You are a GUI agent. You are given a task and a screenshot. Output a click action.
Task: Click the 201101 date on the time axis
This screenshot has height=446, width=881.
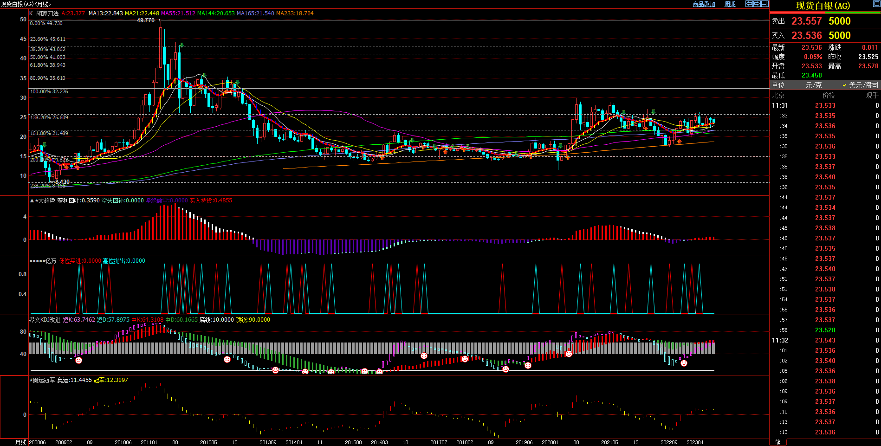tap(149, 442)
